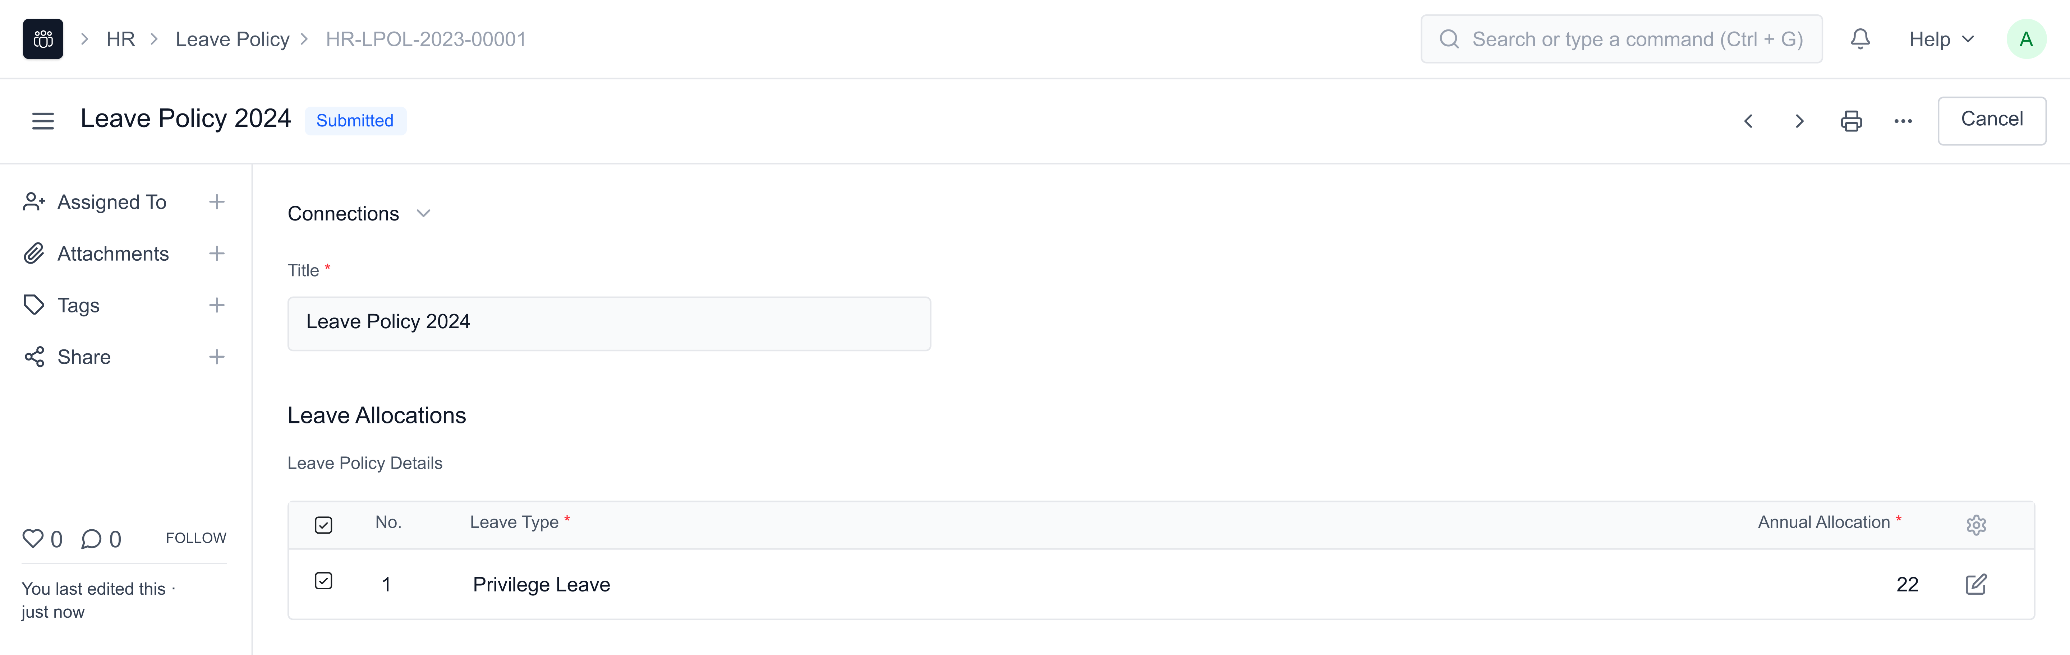Toggle the Privilege Leave row checkbox
Image resolution: width=2070 pixels, height=655 pixels.
pos(324,581)
